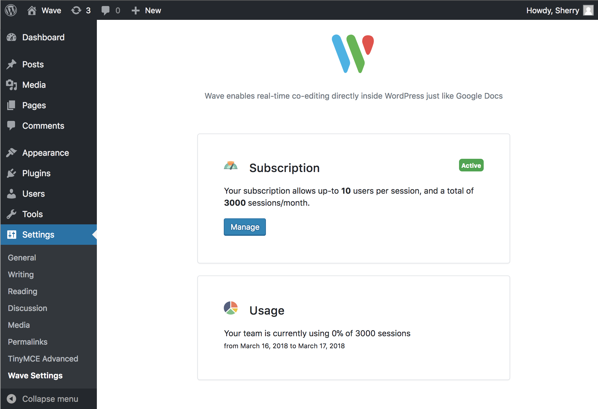Click the Active status badge
The width and height of the screenshot is (598, 409).
pyautogui.click(x=471, y=165)
